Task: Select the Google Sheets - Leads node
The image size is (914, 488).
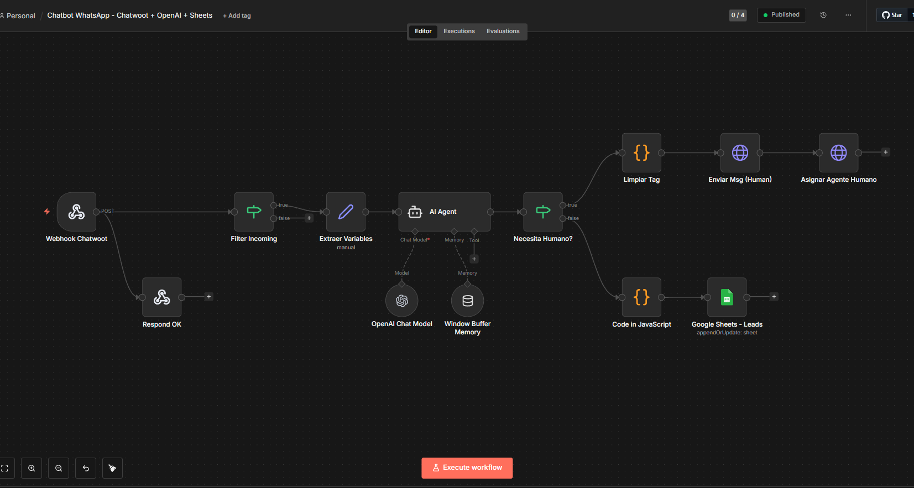Action: (727, 297)
